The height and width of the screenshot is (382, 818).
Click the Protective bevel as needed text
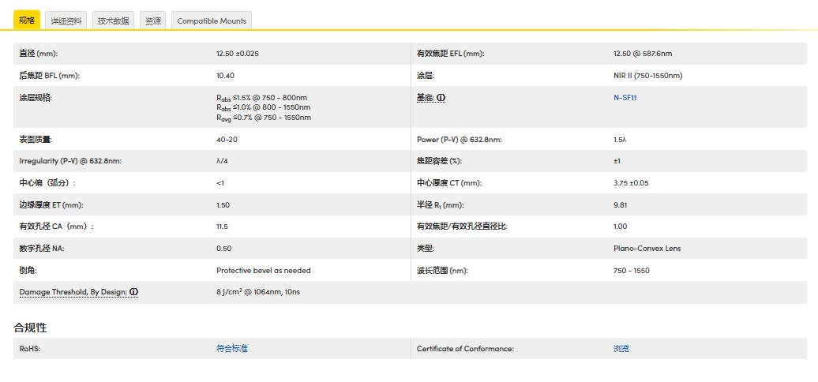(264, 271)
